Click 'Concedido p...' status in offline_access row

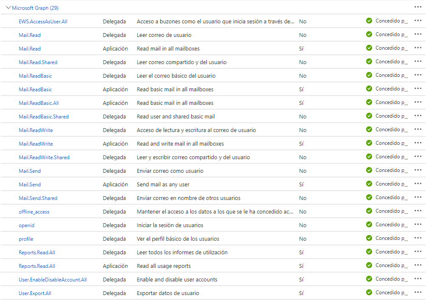pyautogui.click(x=392, y=211)
